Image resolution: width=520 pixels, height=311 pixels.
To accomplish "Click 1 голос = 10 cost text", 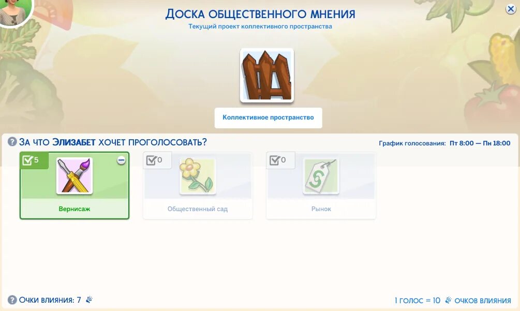I will click(x=418, y=301).
